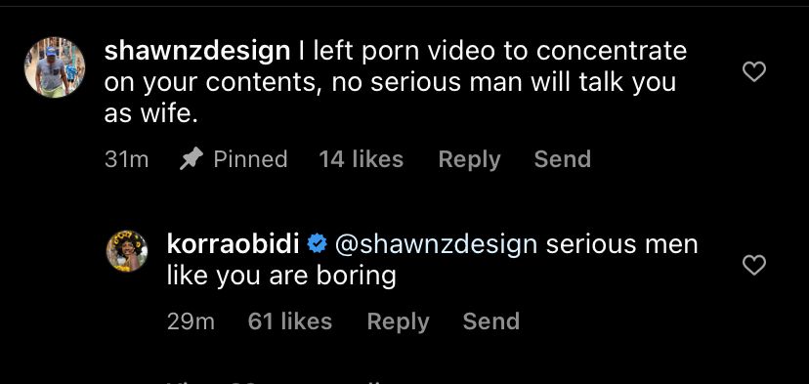Tap the pushpin icon beside Pinned
Image resolution: width=809 pixels, height=384 pixels.
coord(192,159)
